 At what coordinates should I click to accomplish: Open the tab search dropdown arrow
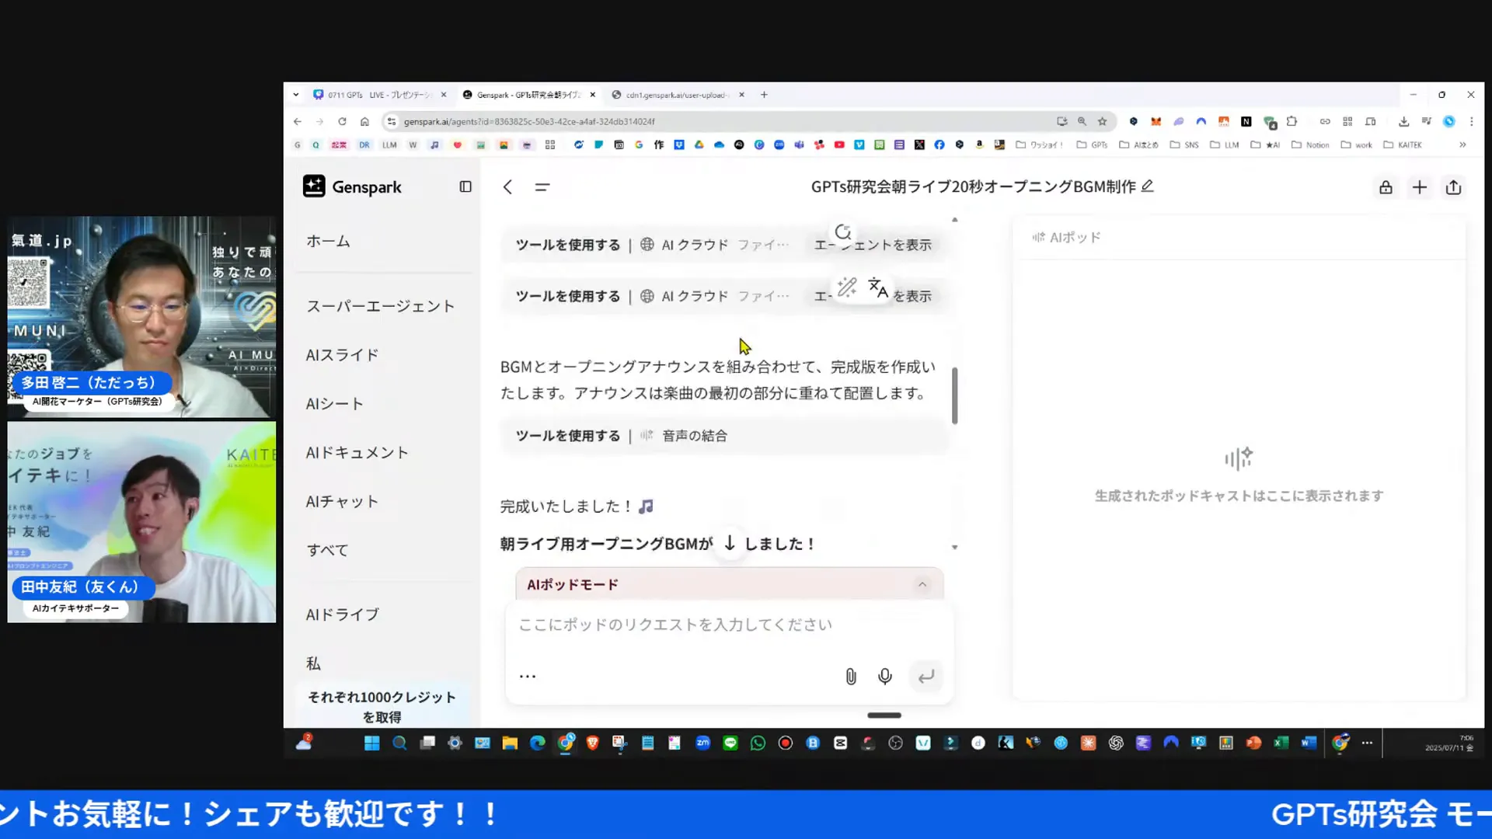pos(296,95)
